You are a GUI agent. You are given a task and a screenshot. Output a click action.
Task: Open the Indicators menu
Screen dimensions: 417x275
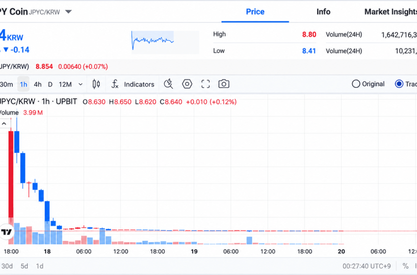pyautogui.click(x=139, y=84)
